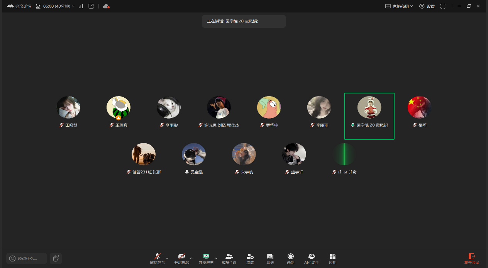Start recording with the 录制 button

(x=290, y=259)
